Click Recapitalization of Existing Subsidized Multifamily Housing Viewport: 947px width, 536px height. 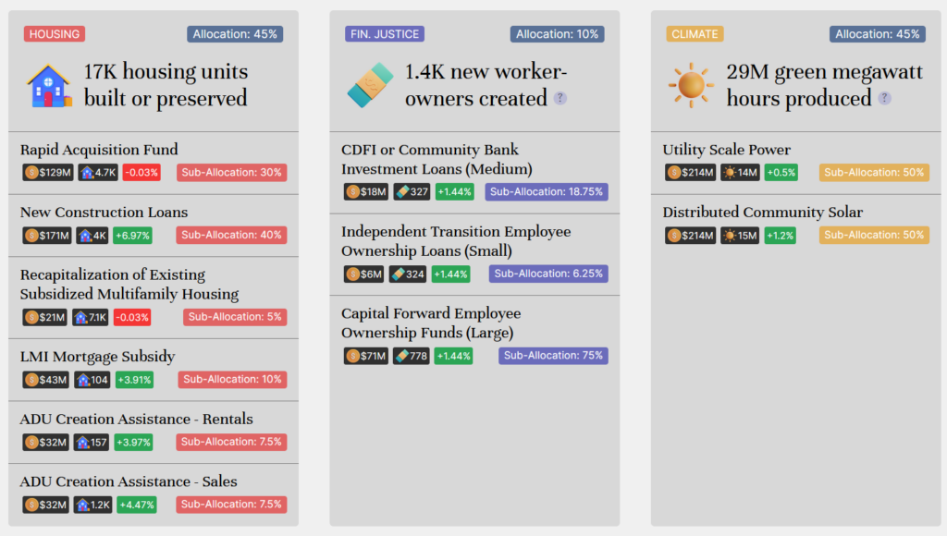pyautogui.click(x=129, y=285)
